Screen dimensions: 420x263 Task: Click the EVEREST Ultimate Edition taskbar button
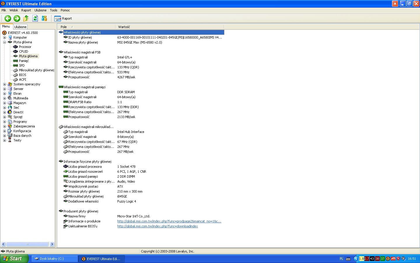(101, 259)
